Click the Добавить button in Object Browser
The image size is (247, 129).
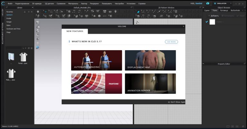[x=214, y=16]
